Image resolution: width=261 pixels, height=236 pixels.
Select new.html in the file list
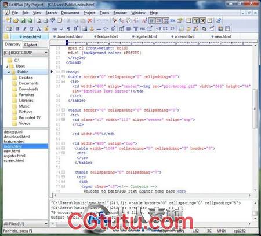[x=12, y=151]
